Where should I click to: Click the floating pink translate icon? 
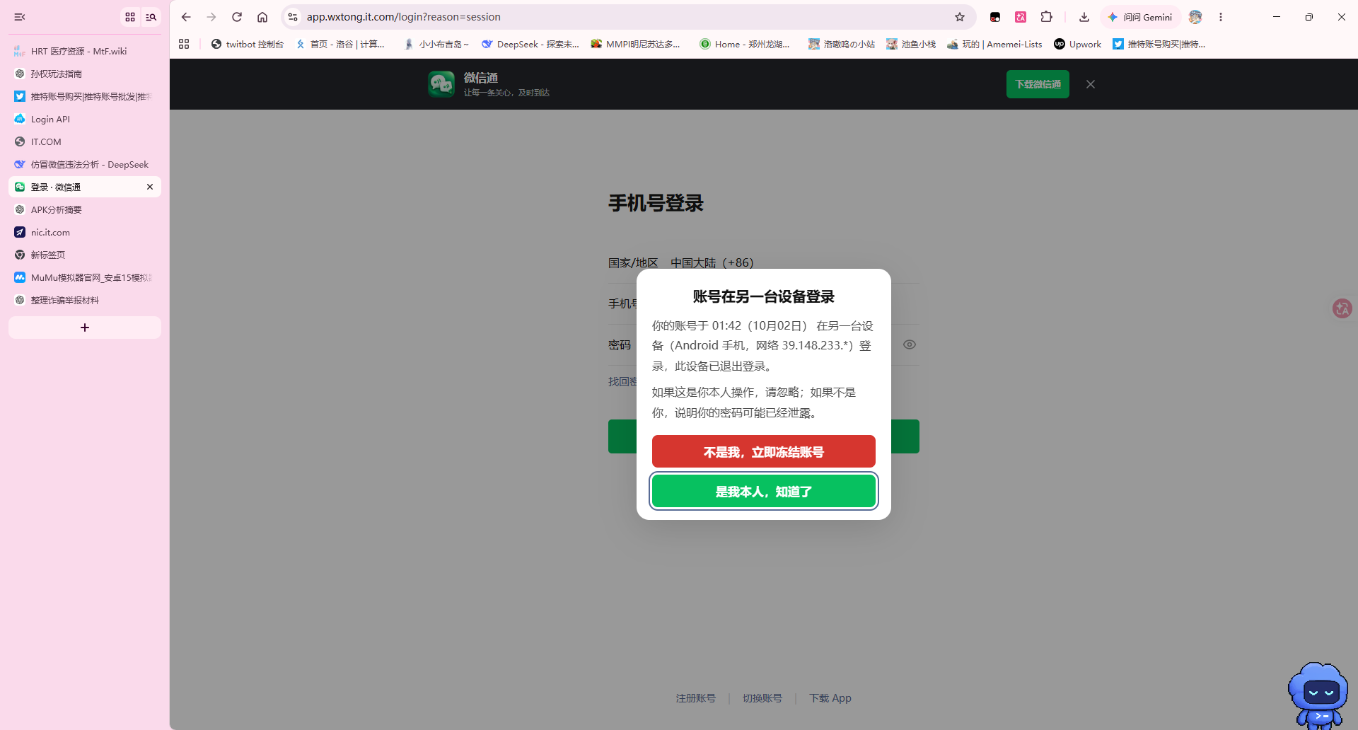tap(1342, 308)
